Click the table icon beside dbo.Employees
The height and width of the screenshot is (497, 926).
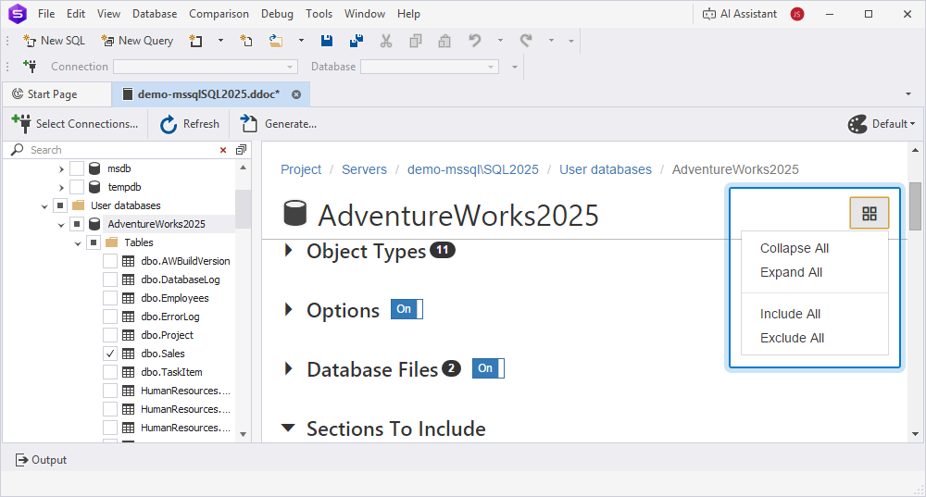tap(128, 298)
